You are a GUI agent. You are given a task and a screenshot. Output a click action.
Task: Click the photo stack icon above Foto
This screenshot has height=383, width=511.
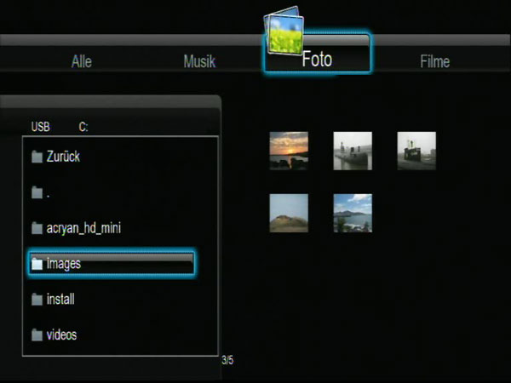coord(284,31)
